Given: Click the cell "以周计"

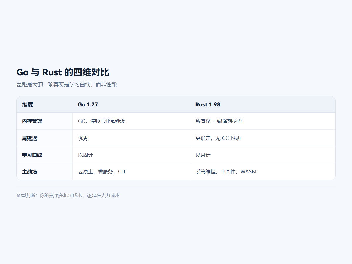Looking at the screenshot, I should click(131, 155).
